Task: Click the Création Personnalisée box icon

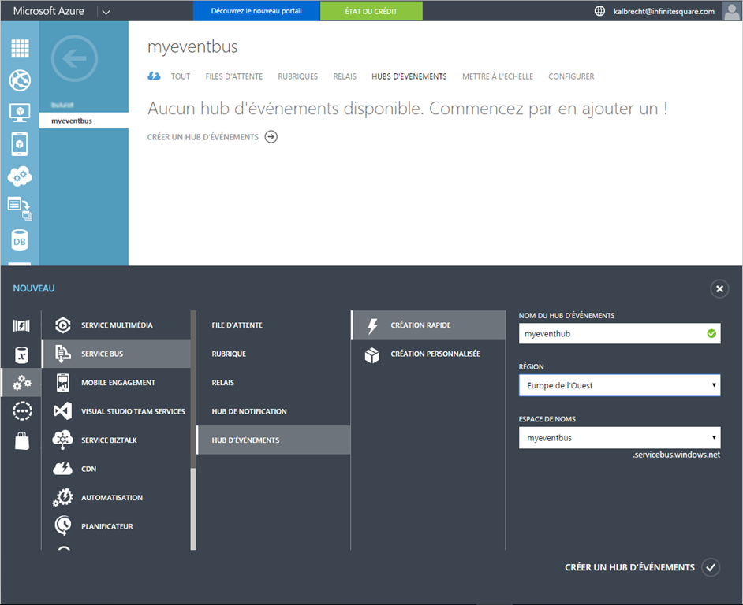Action: point(372,355)
